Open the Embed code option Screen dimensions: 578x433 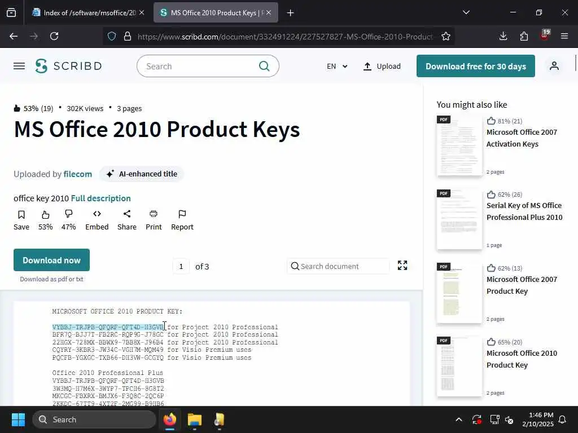coord(97,220)
